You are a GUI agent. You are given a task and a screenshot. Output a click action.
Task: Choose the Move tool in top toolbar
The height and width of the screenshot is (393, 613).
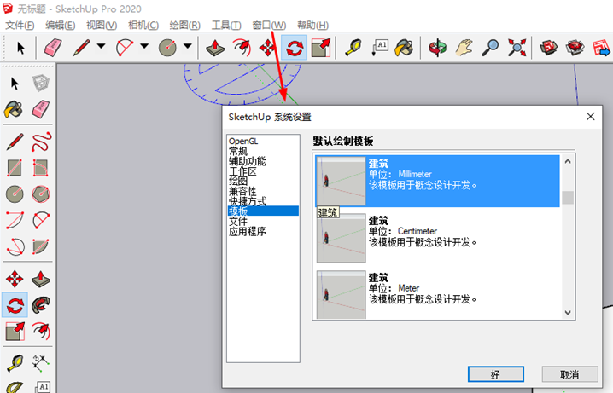pos(268,48)
